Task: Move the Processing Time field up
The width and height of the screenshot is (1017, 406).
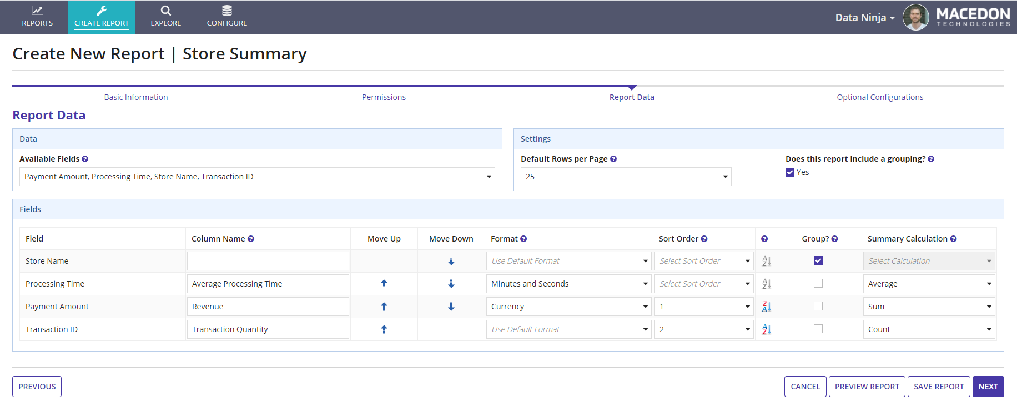Action: coord(384,284)
